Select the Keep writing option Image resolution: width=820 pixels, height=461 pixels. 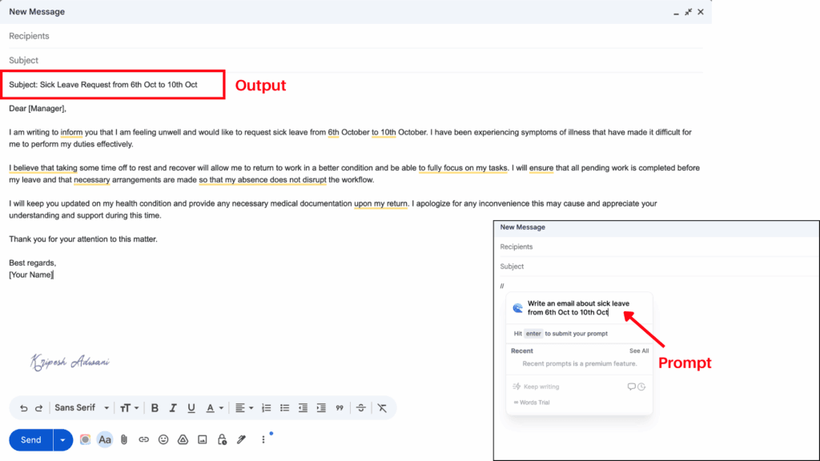(541, 386)
